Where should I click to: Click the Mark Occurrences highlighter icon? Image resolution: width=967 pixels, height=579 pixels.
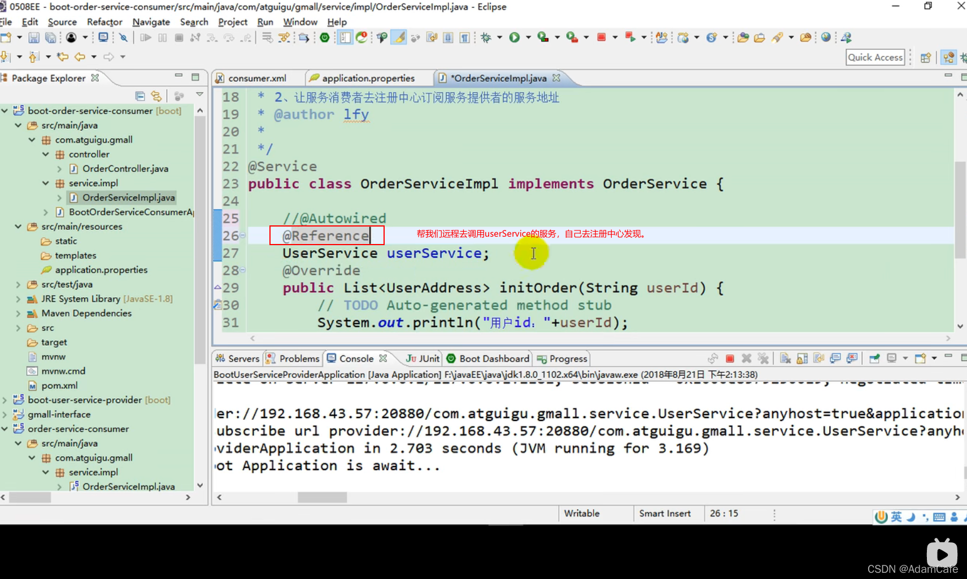tap(399, 38)
